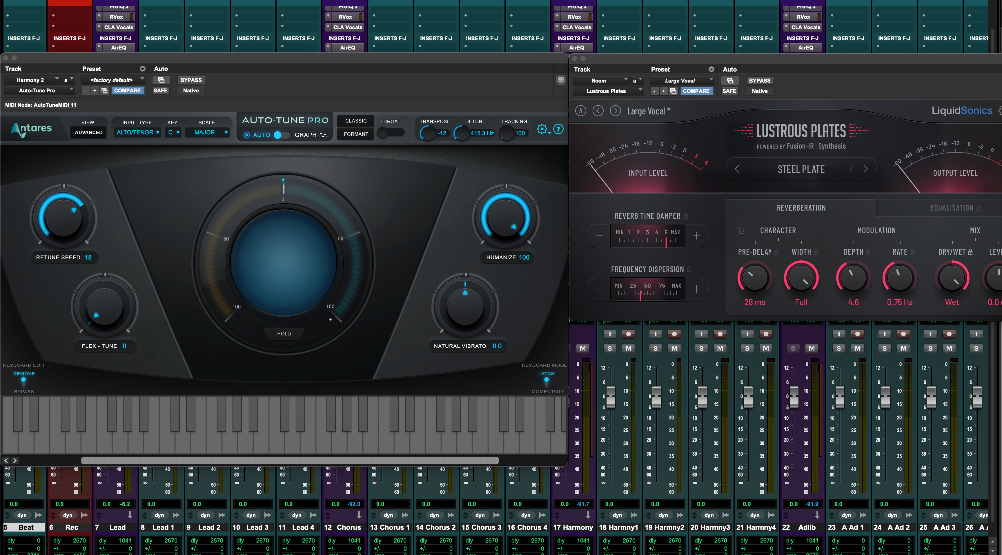
Task: Decrease Frequency Dispersion with minus icon
Action: [599, 289]
